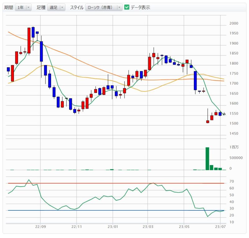Click the 23/01 date label on the time axis
249x238 pixels.
coord(113,227)
